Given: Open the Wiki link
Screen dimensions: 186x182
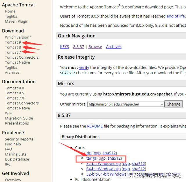Looking at the screenshot, I should pos(8,113).
